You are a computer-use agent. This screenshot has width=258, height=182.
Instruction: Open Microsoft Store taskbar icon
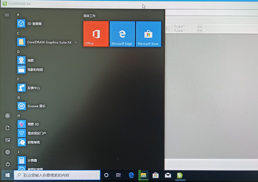(156, 175)
